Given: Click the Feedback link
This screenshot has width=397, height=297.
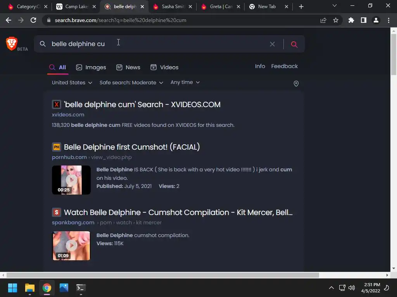Looking at the screenshot, I should (284, 66).
